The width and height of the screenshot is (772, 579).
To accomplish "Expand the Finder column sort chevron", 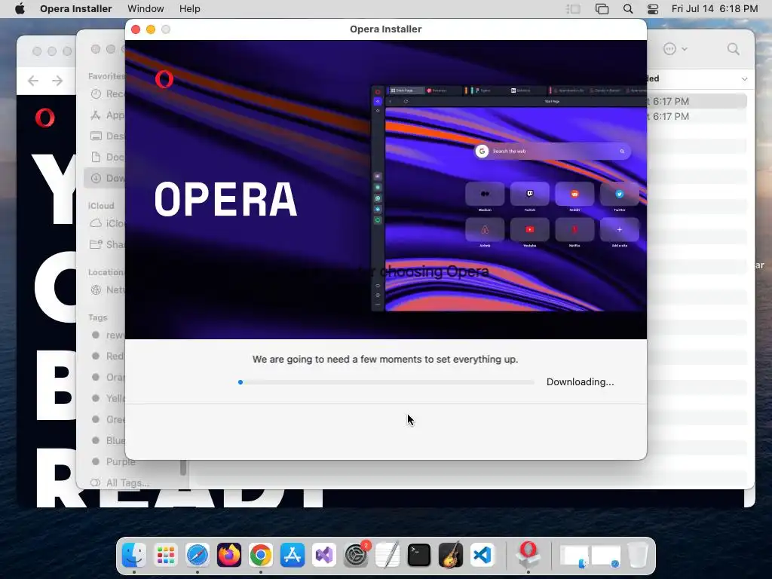I will point(744,78).
